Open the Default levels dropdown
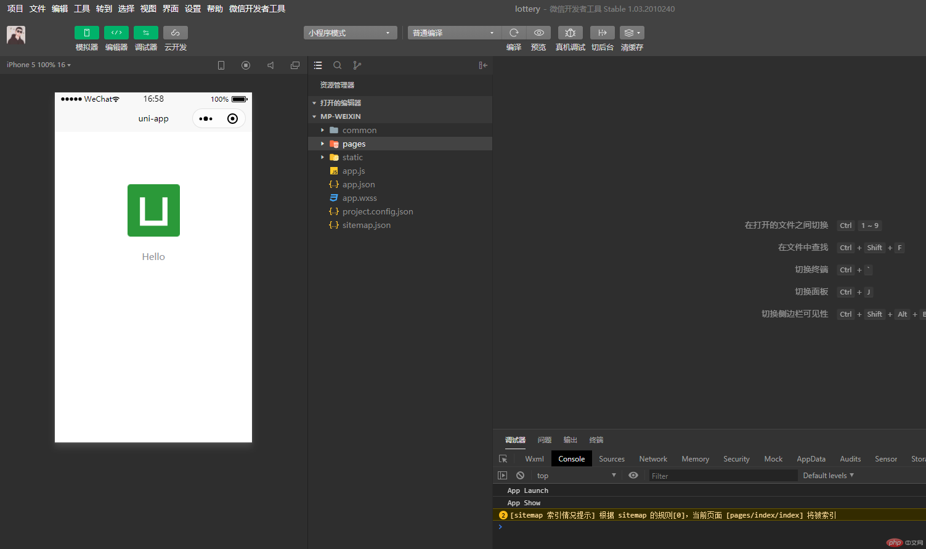This screenshot has width=926, height=549. [829, 476]
